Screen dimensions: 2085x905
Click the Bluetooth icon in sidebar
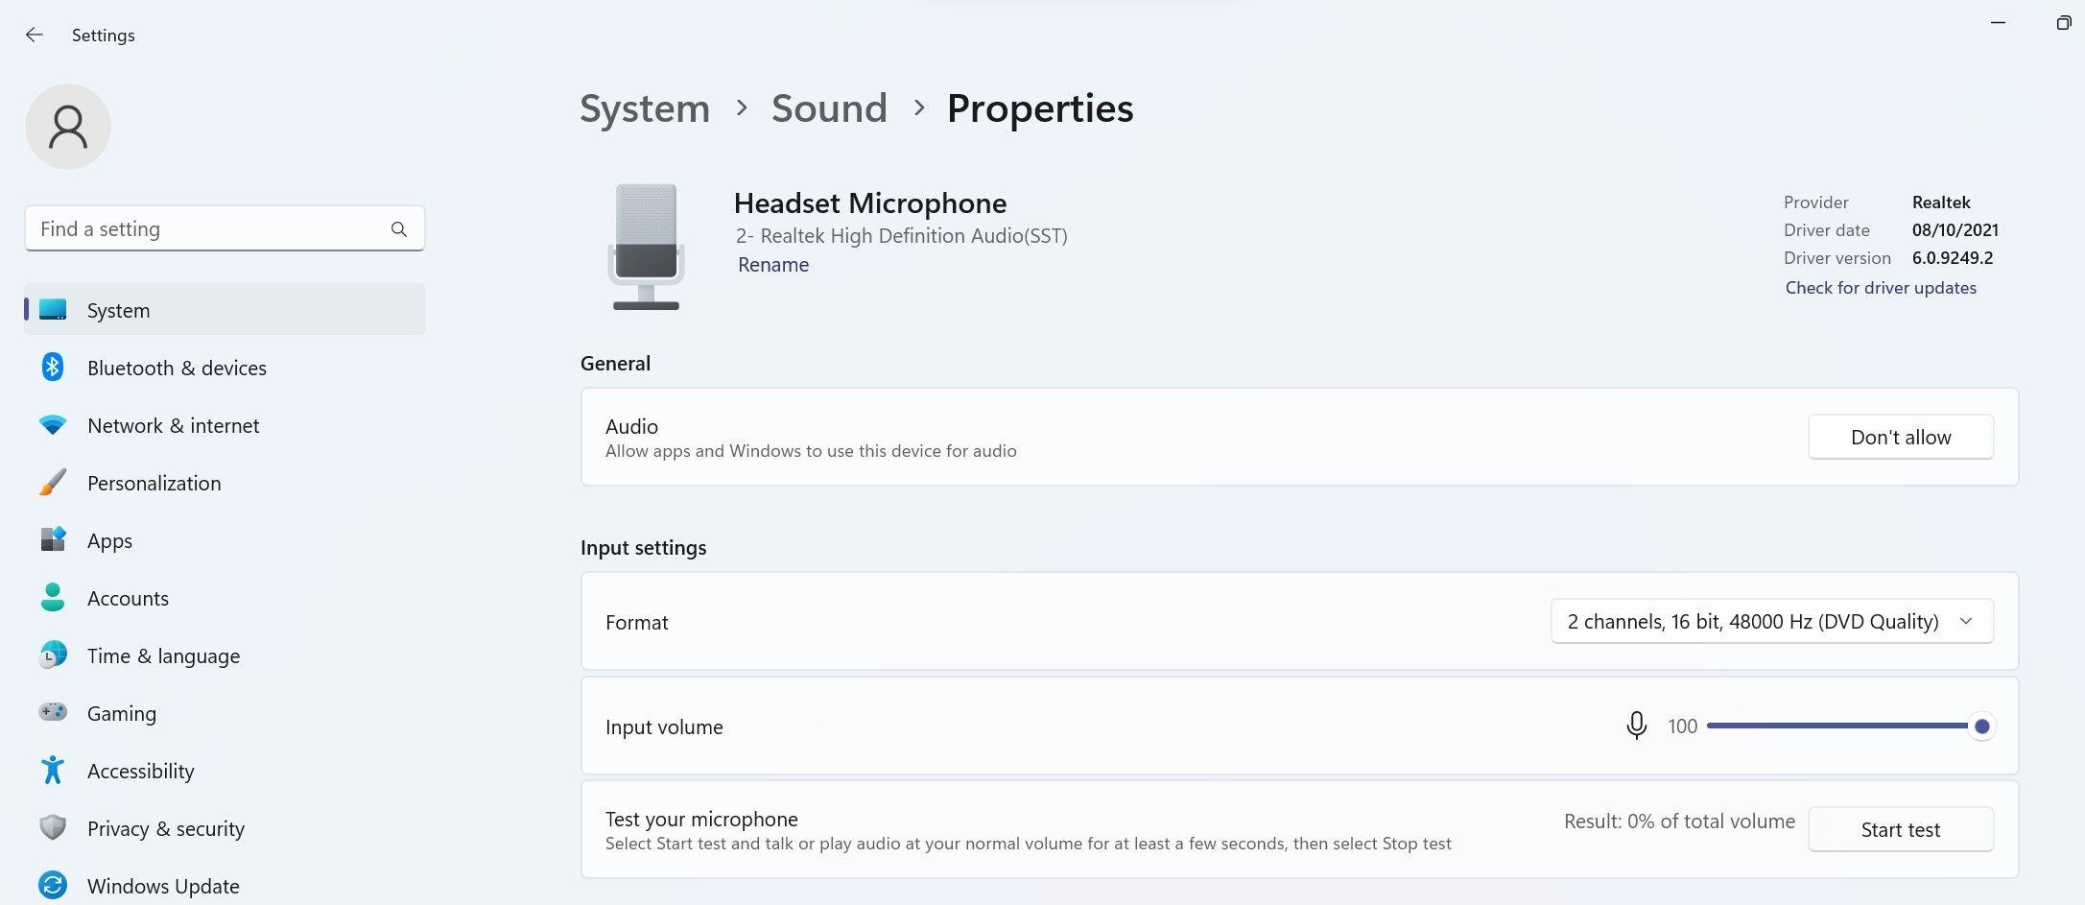pyautogui.click(x=53, y=368)
